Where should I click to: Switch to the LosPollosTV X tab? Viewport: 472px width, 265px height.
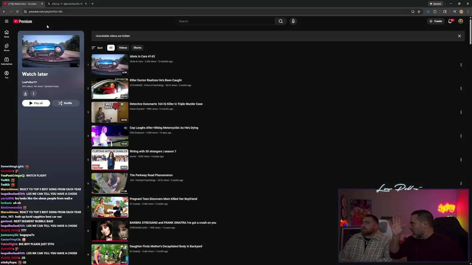click(x=66, y=4)
